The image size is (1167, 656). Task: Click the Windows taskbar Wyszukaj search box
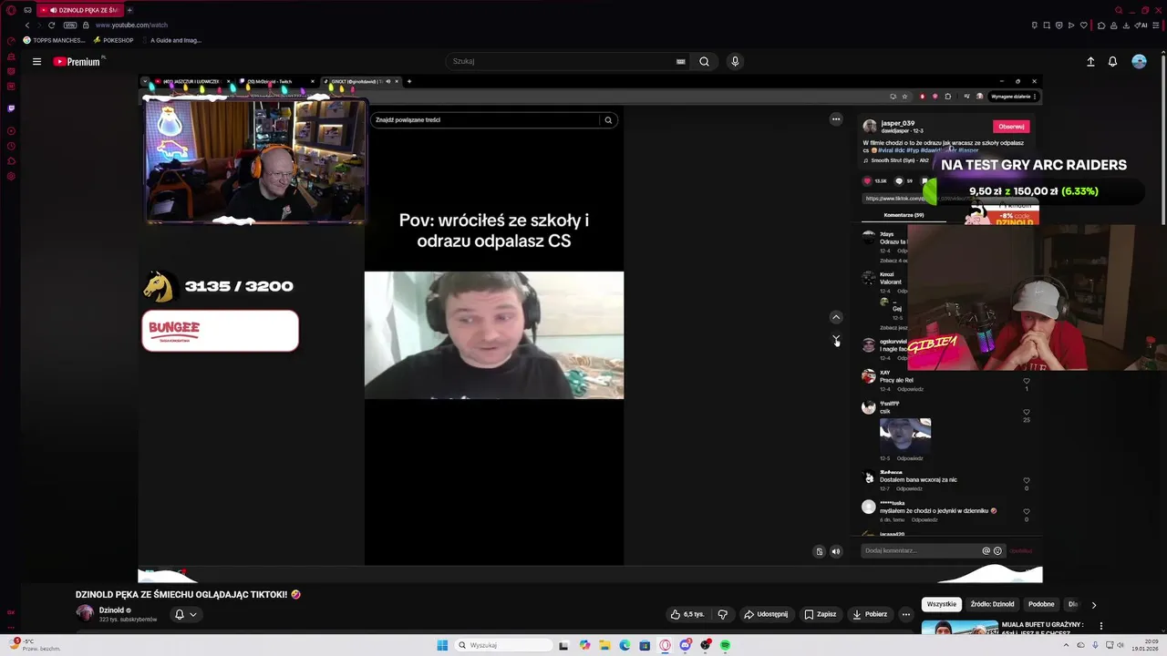click(x=504, y=645)
